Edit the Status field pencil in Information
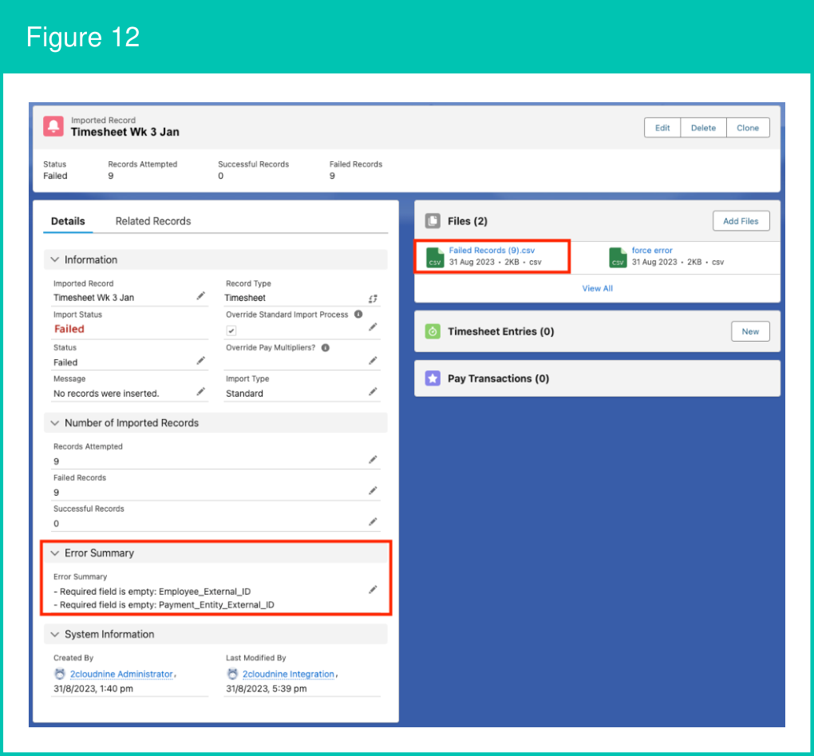The image size is (814, 756). [201, 360]
